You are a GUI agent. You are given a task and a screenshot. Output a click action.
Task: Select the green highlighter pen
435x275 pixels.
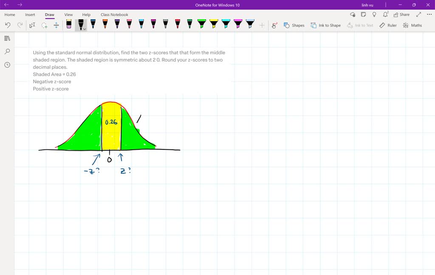(x=202, y=24)
